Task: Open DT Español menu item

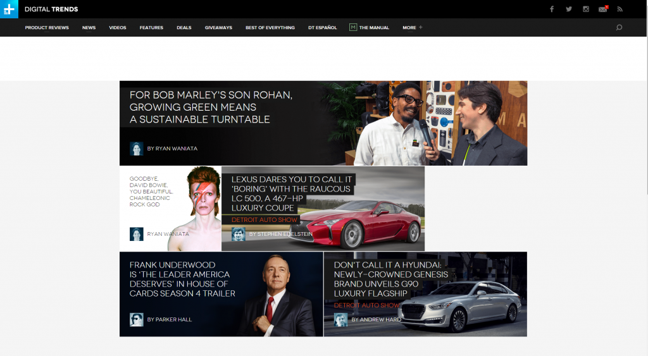Action: point(322,28)
